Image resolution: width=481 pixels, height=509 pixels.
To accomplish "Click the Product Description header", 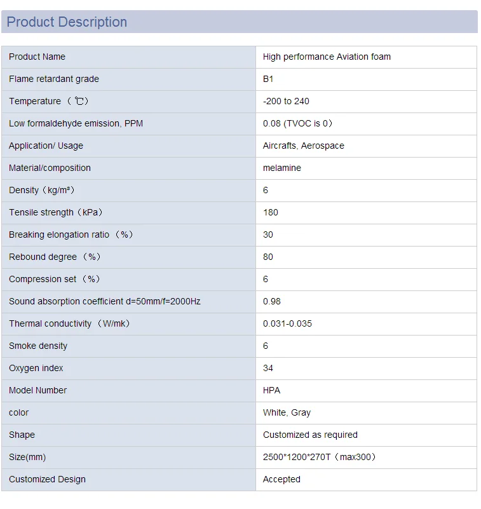I will coord(67,22).
